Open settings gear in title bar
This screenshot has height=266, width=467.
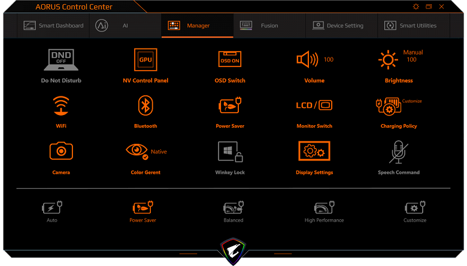pyautogui.click(x=416, y=7)
